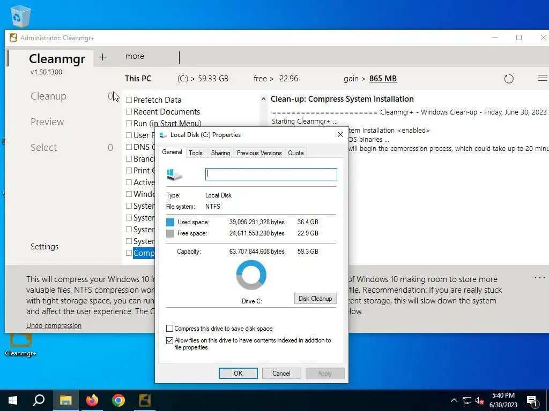The width and height of the screenshot is (549, 411).
Task: Click the blue Used space color swatch
Action: click(x=170, y=222)
